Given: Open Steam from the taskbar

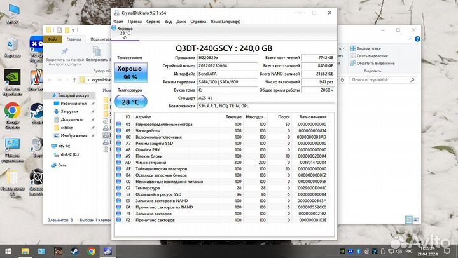Looking at the screenshot, I should (75, 251).
